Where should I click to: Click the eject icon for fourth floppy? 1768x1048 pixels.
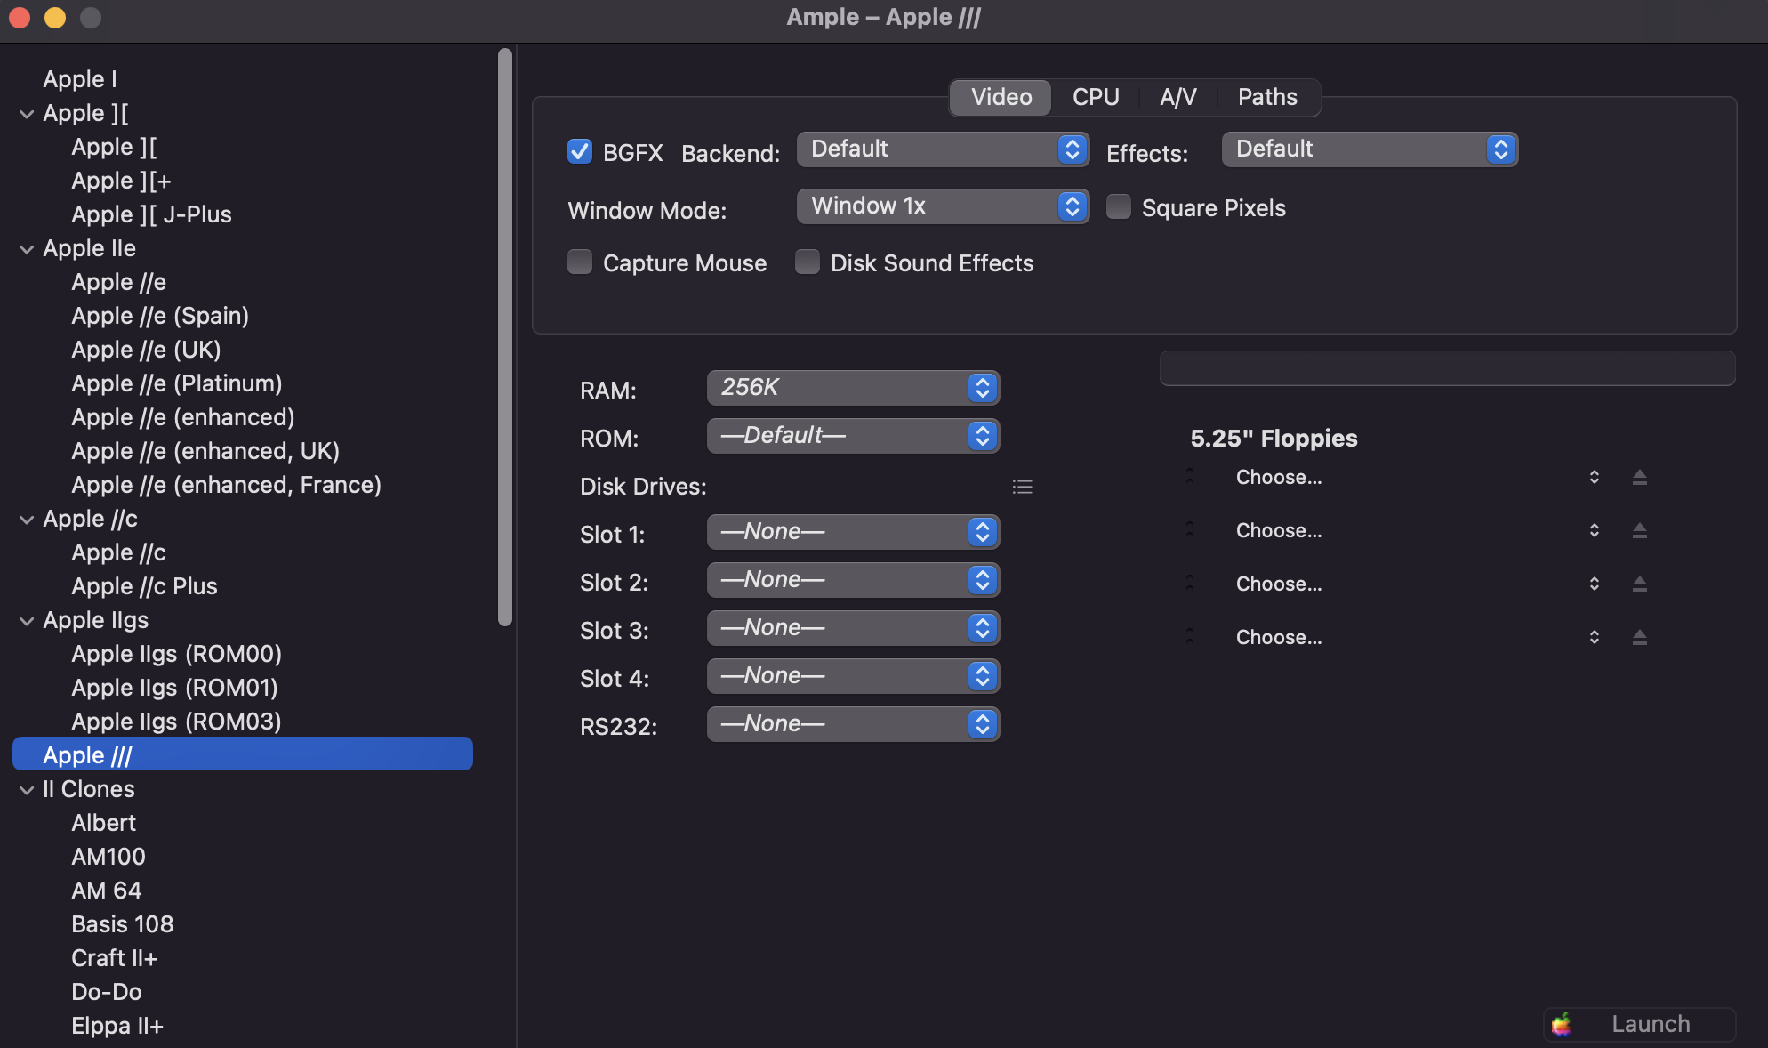click(x=1640, y=638)
